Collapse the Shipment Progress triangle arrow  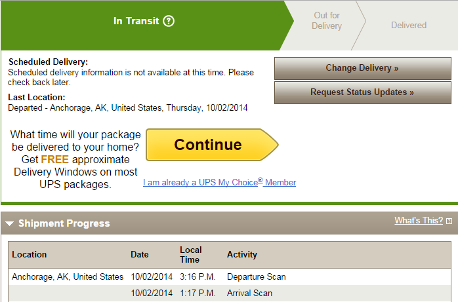tap(9, 223)
